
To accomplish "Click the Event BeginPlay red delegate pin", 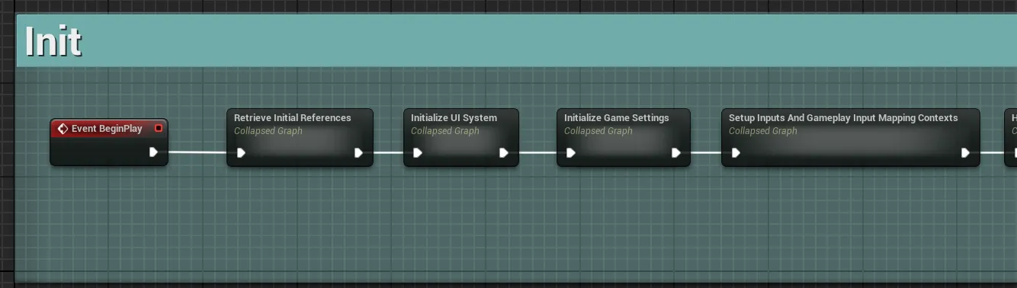I will [x=159, y=128].
